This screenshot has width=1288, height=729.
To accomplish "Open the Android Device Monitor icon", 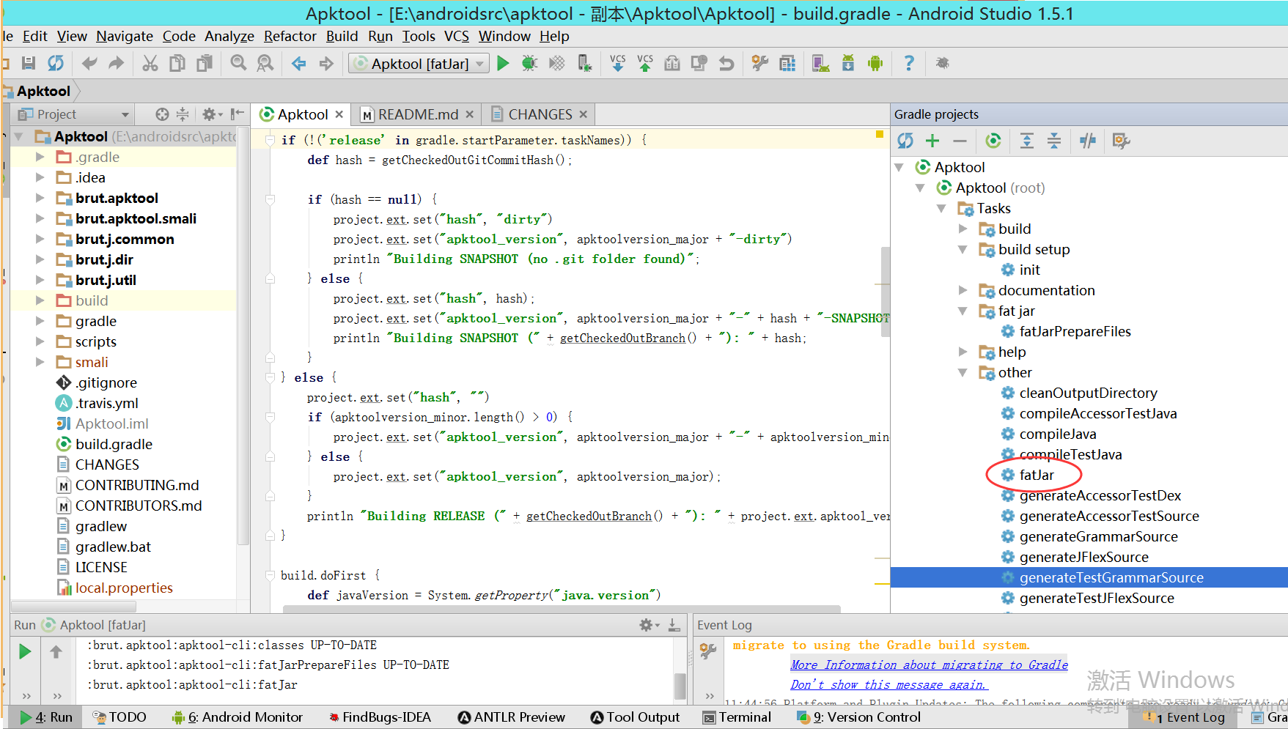I will tap(875, 64).
